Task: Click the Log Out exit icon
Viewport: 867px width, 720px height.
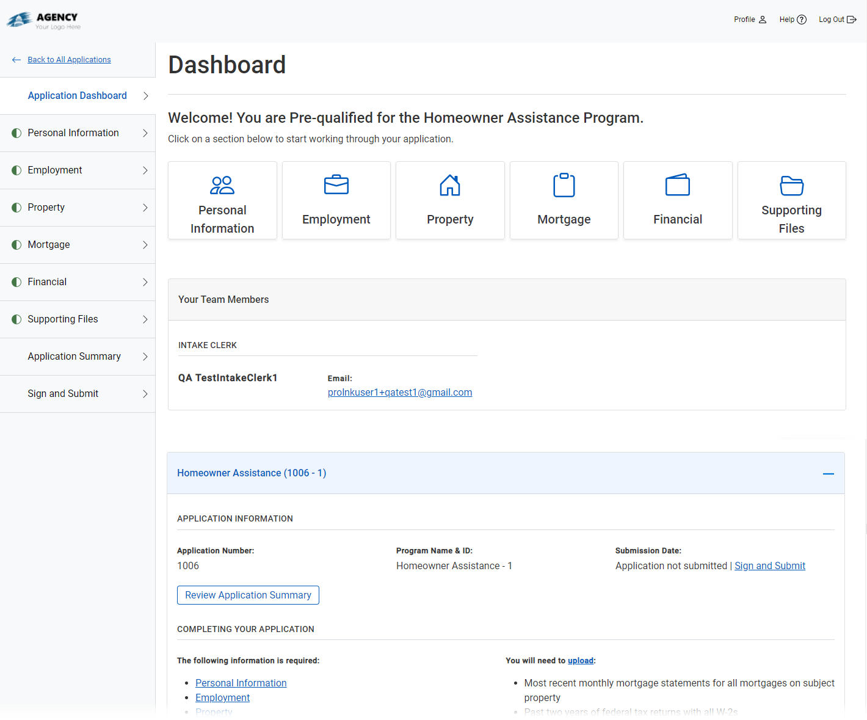Action: [852, 19]
